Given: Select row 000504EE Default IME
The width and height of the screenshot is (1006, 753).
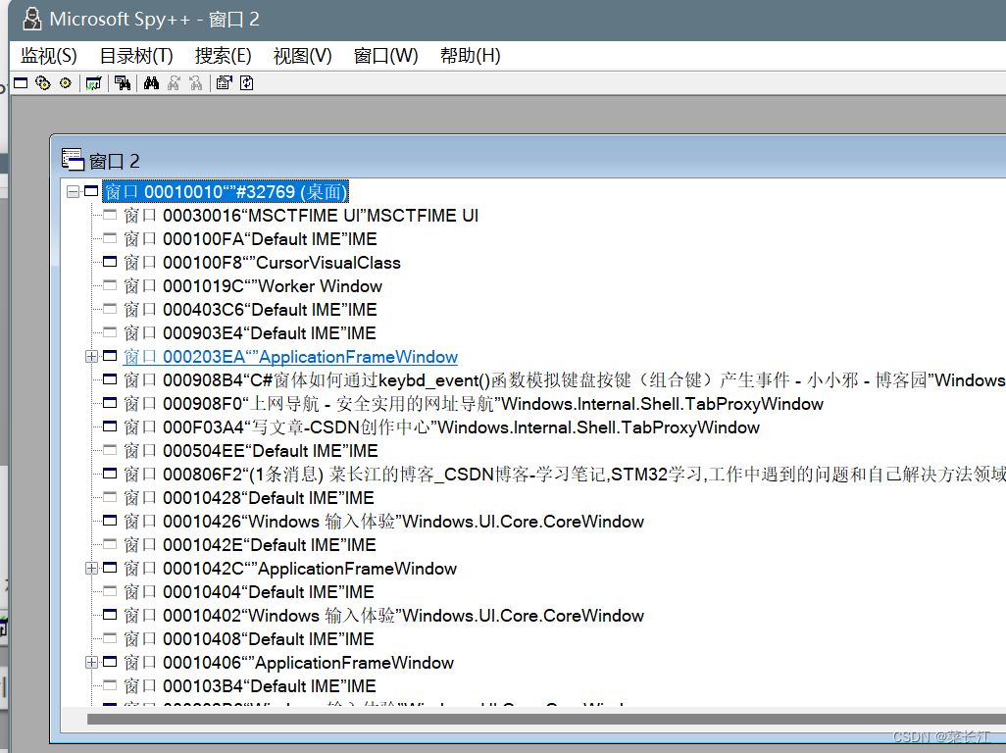Looking at the screenshot, I should [x=251, y=451].
